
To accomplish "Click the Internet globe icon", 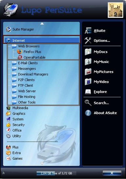I will click(x=8, y=41).
